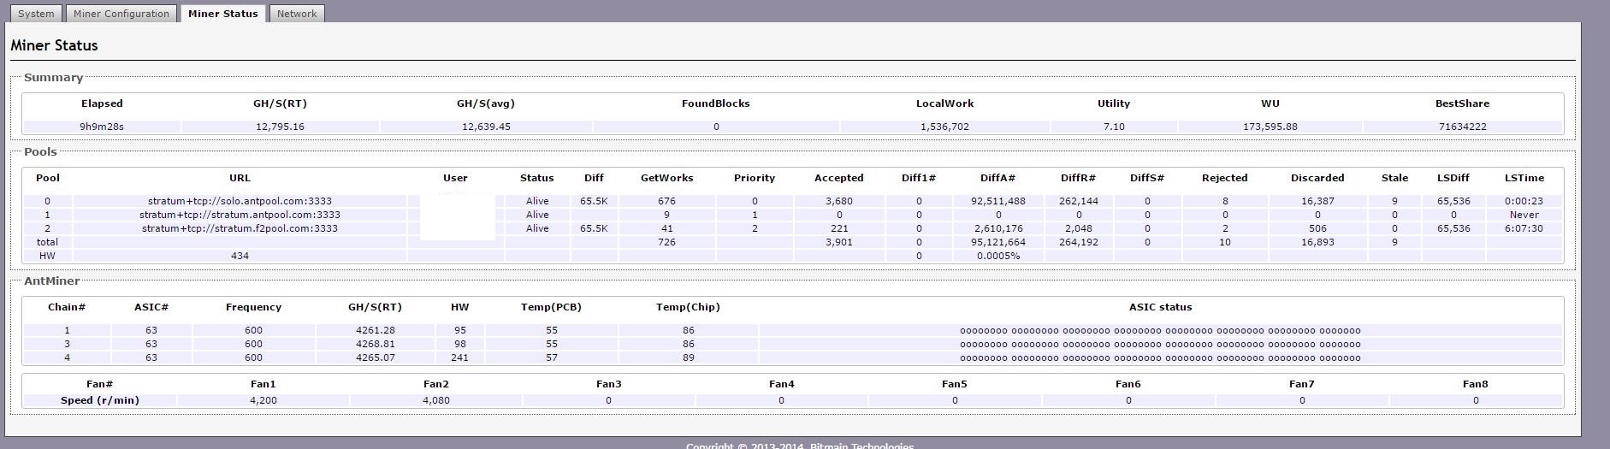This screenshot has width=1610, height=449.
Task: Click the stratum.f2pool.com pool URL
Action: (x=240, y=228)
